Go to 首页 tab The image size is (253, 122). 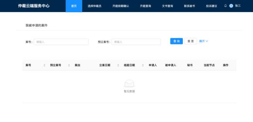click(74, 6)
